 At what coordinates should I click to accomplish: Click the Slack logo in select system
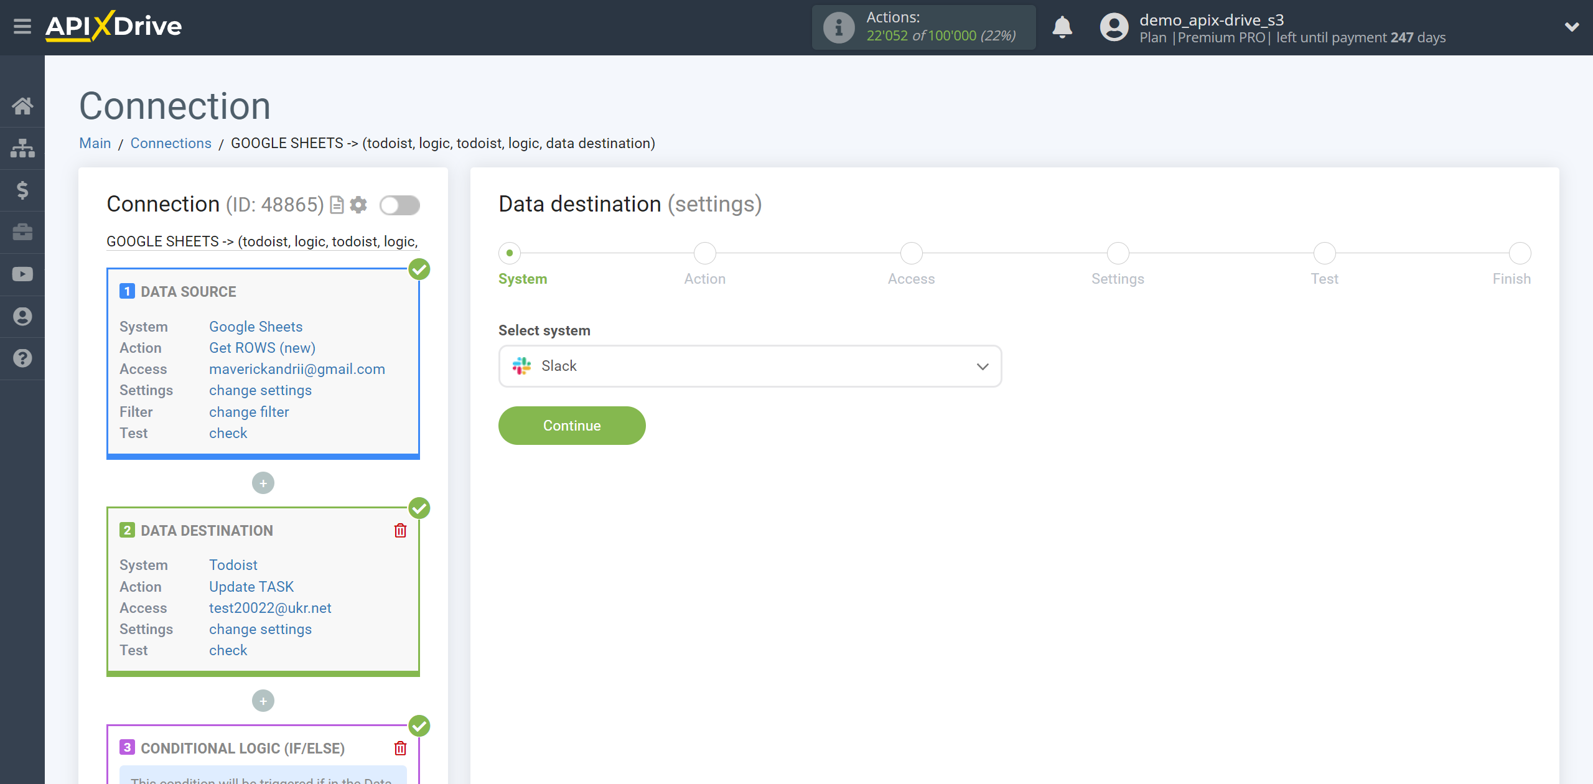click(x=521, y=366)
